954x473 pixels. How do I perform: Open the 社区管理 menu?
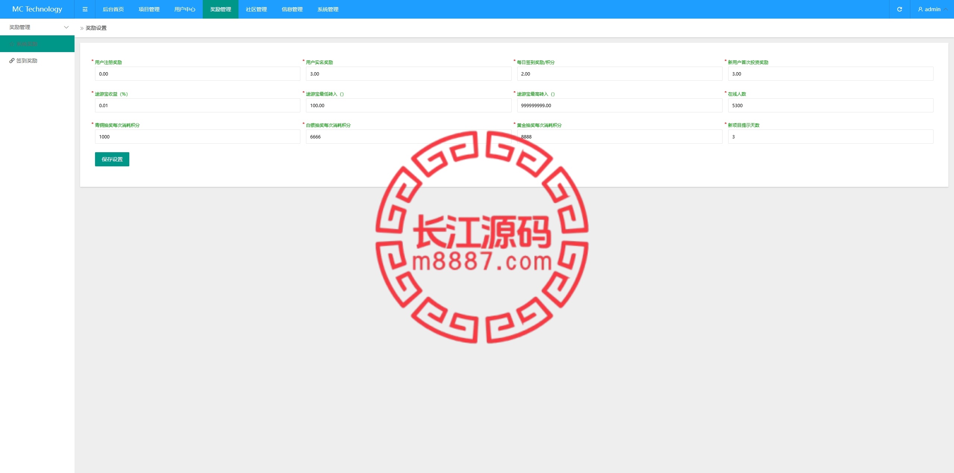pos(256,9)
